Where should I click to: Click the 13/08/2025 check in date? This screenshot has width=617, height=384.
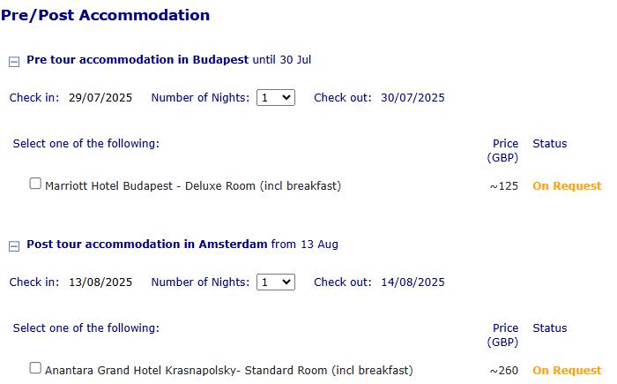(100, 282)
